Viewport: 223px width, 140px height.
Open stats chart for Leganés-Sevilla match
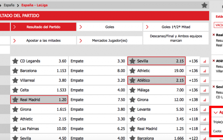pos(205,61)
